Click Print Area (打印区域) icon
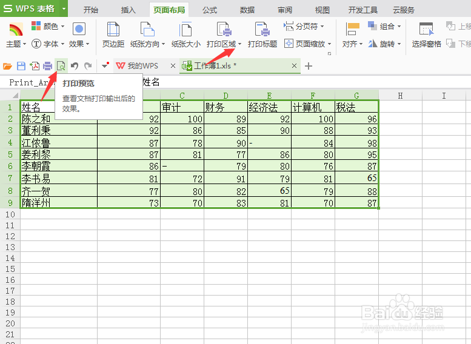The width and height of the screenshot is (471, 344). (224, 30)
